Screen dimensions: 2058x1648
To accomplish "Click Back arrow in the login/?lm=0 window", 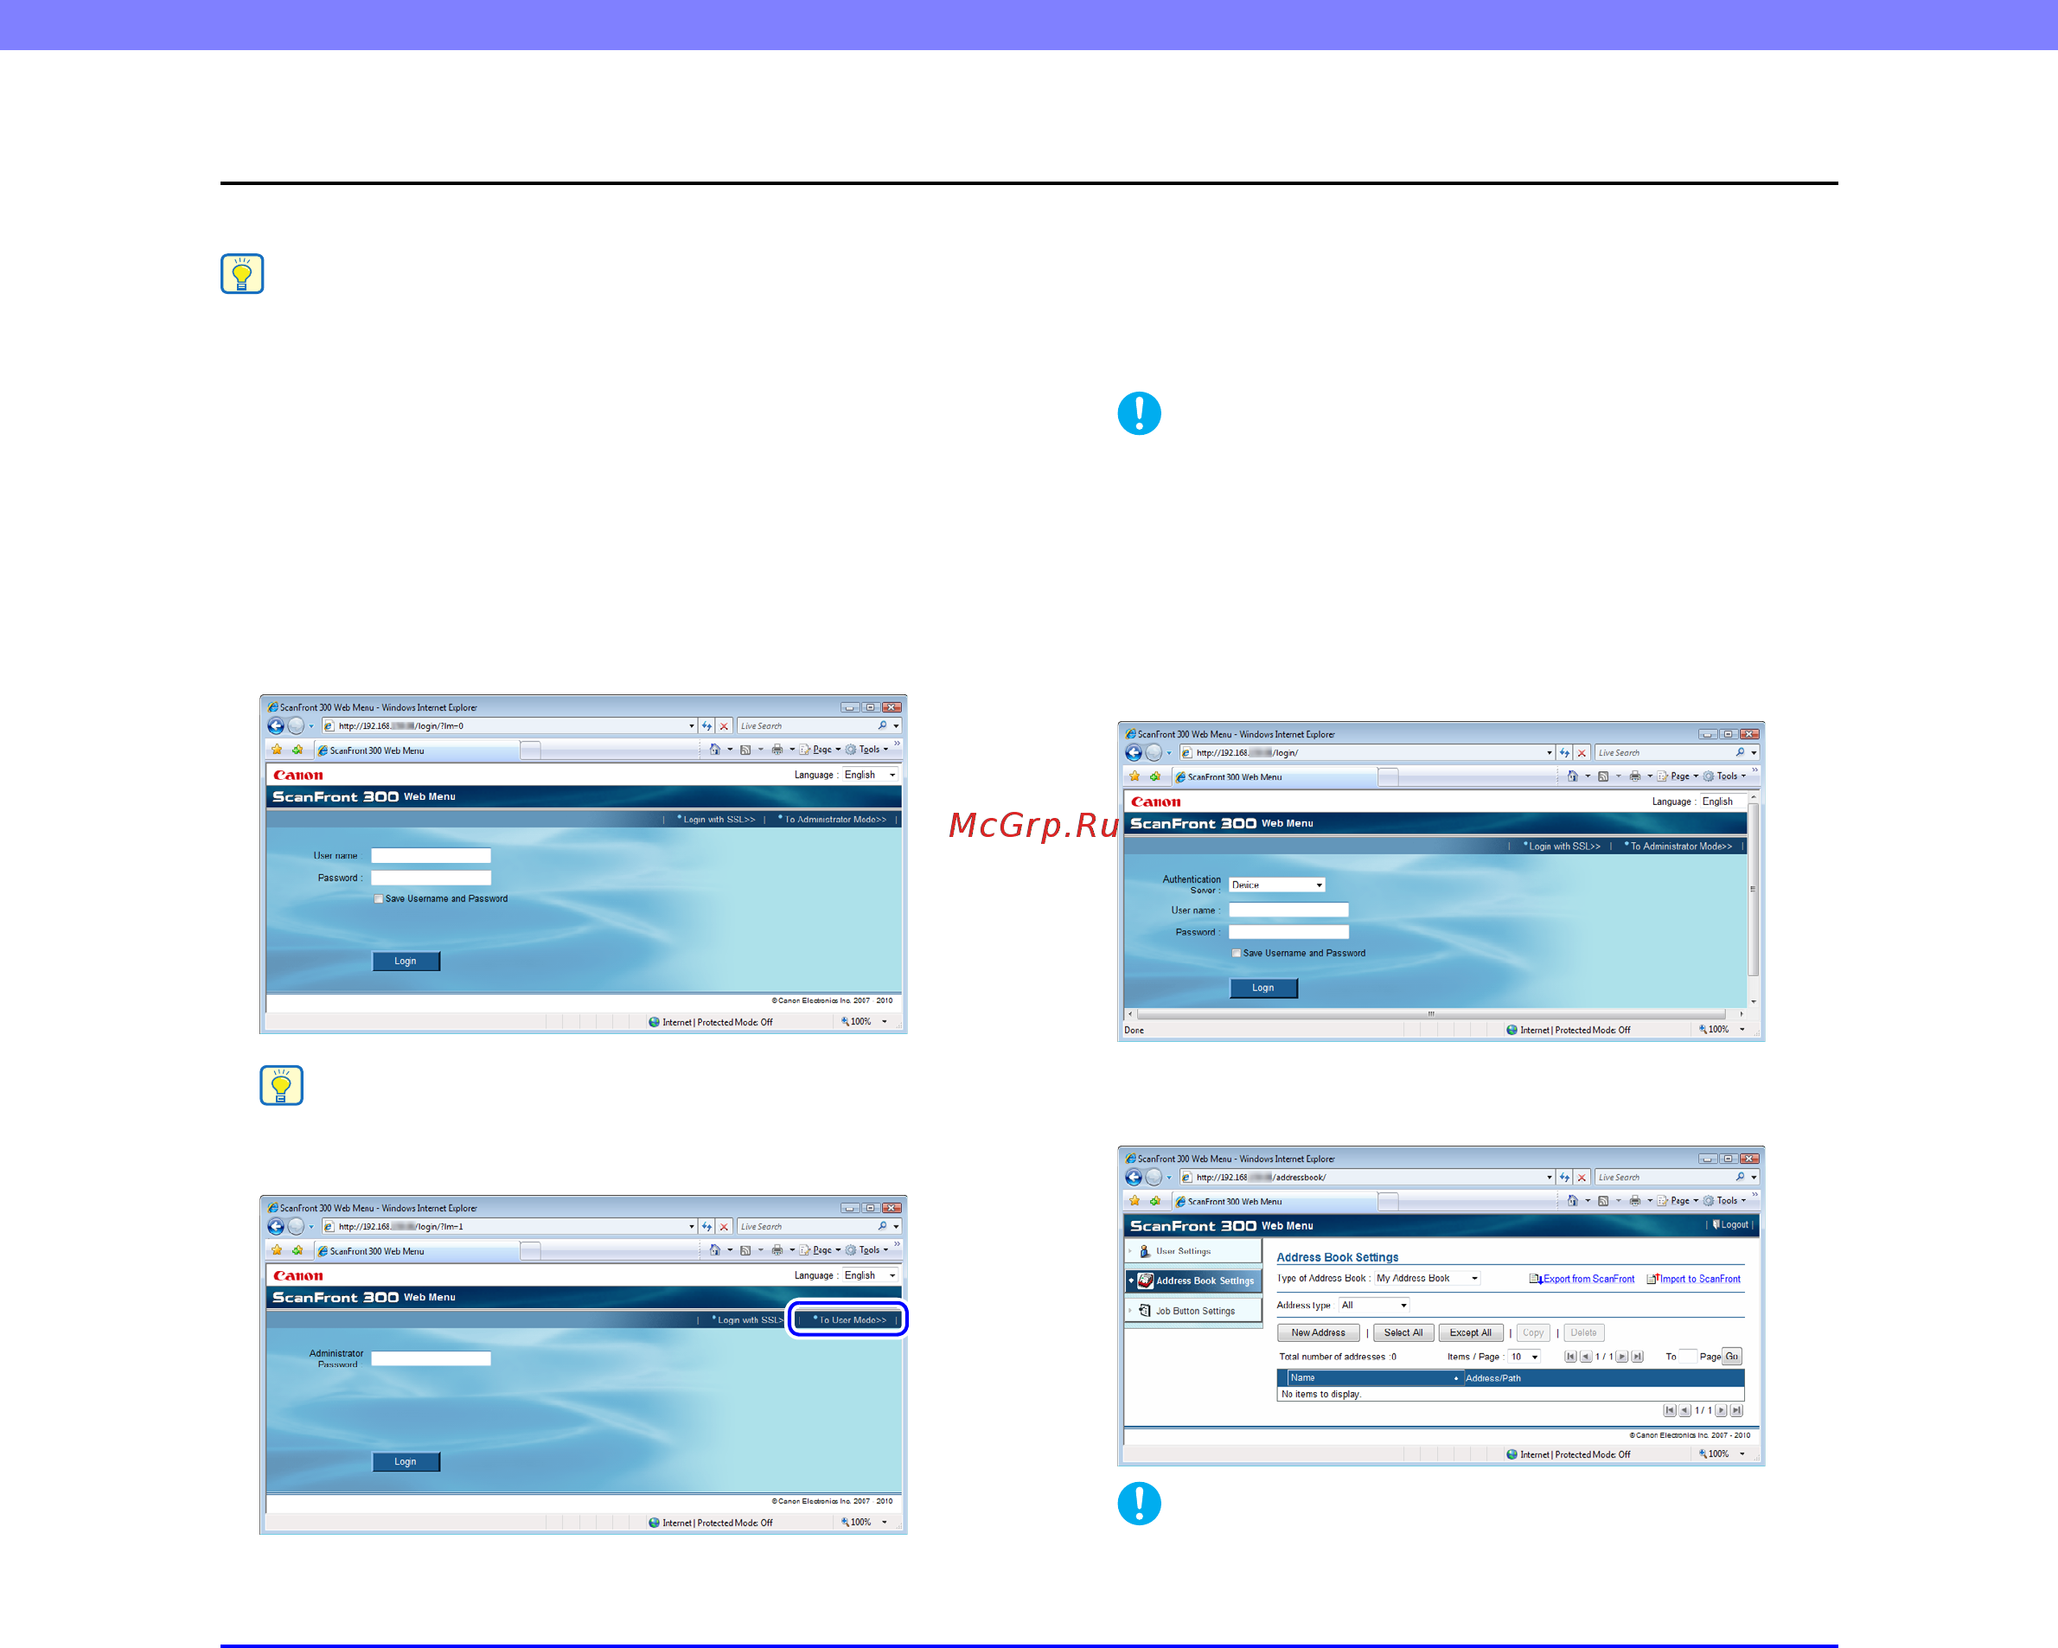I will [276, 725].
